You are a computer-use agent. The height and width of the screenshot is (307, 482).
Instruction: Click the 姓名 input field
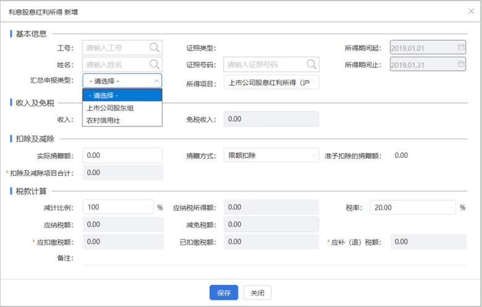coord(114,64)
